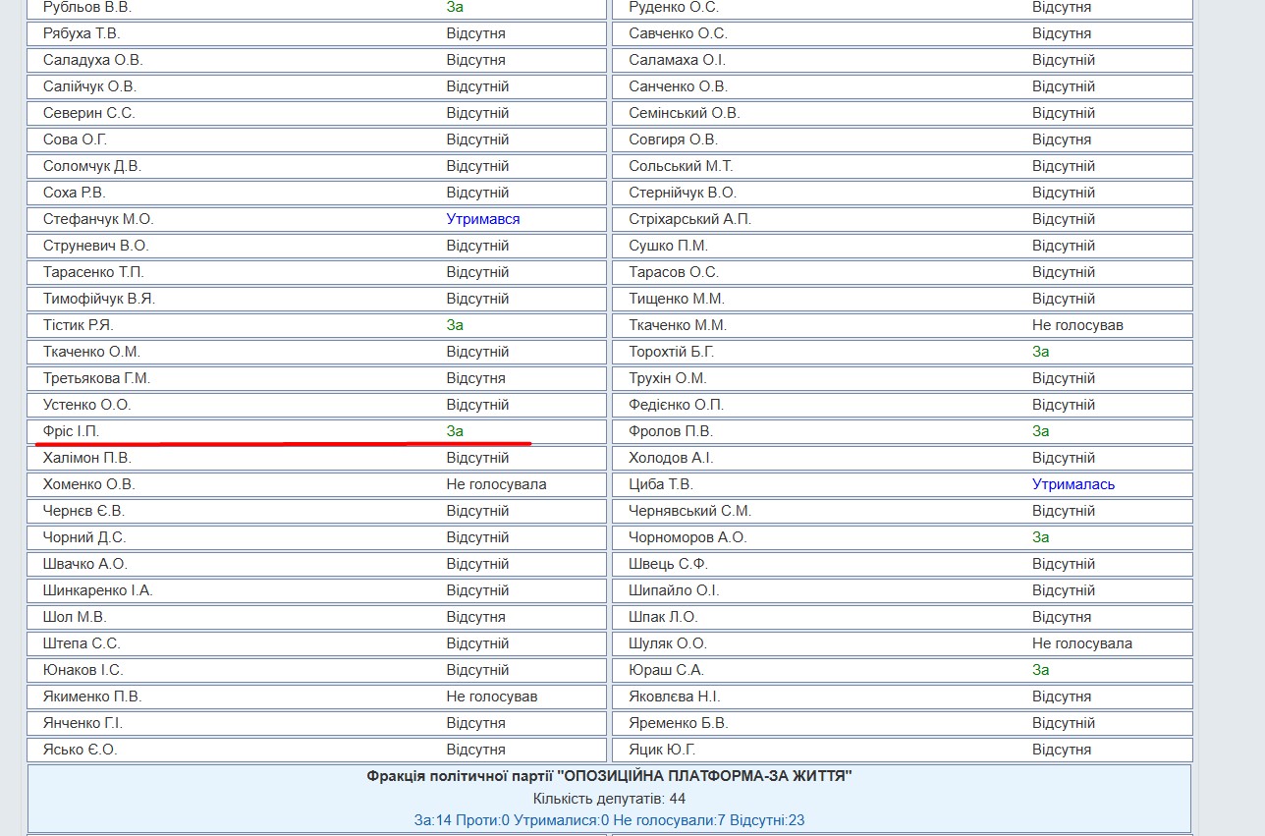
Task: Click the name Торохтій Б.Г.
Action: (672, 352)
